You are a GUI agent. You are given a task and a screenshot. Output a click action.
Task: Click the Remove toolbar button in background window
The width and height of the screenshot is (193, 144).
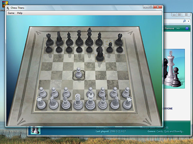[x=170, y=28]
